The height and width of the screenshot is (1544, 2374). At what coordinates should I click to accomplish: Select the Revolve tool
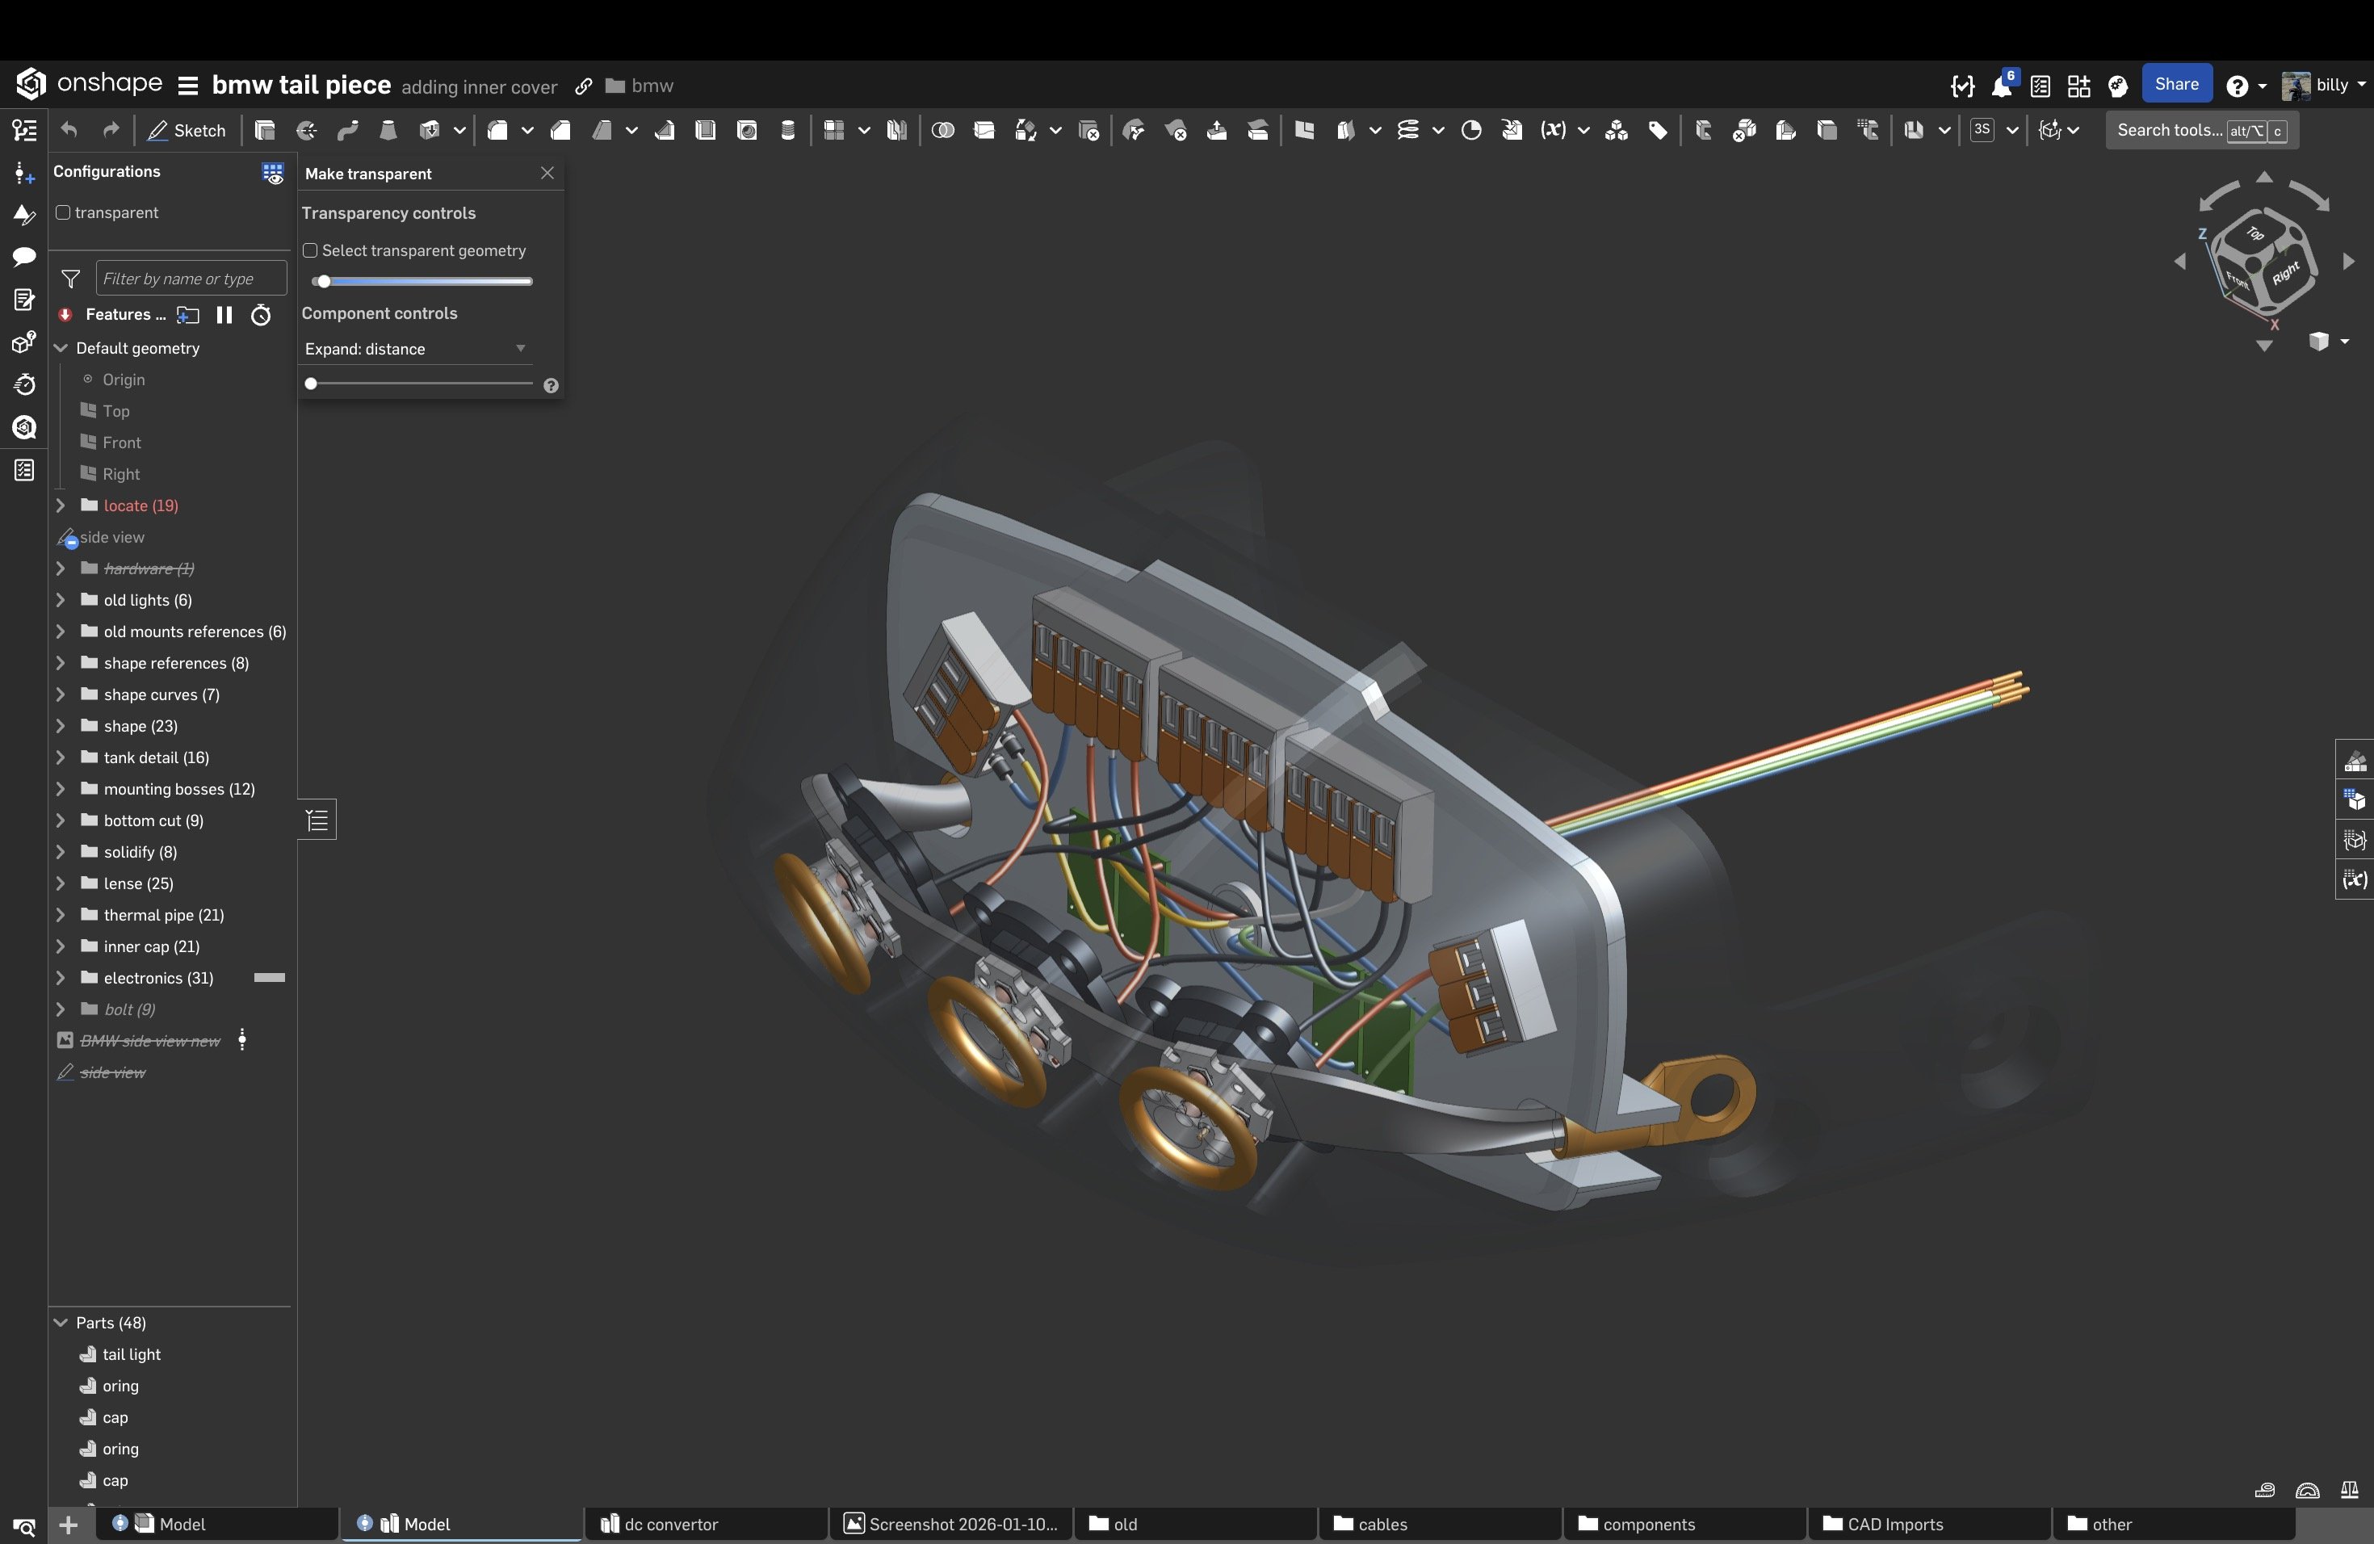click(x=306, y=131)
